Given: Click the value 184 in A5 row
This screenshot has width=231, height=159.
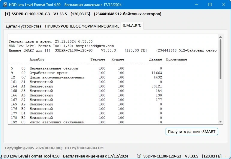Looking at the screenshot, I should coord(159,91).
